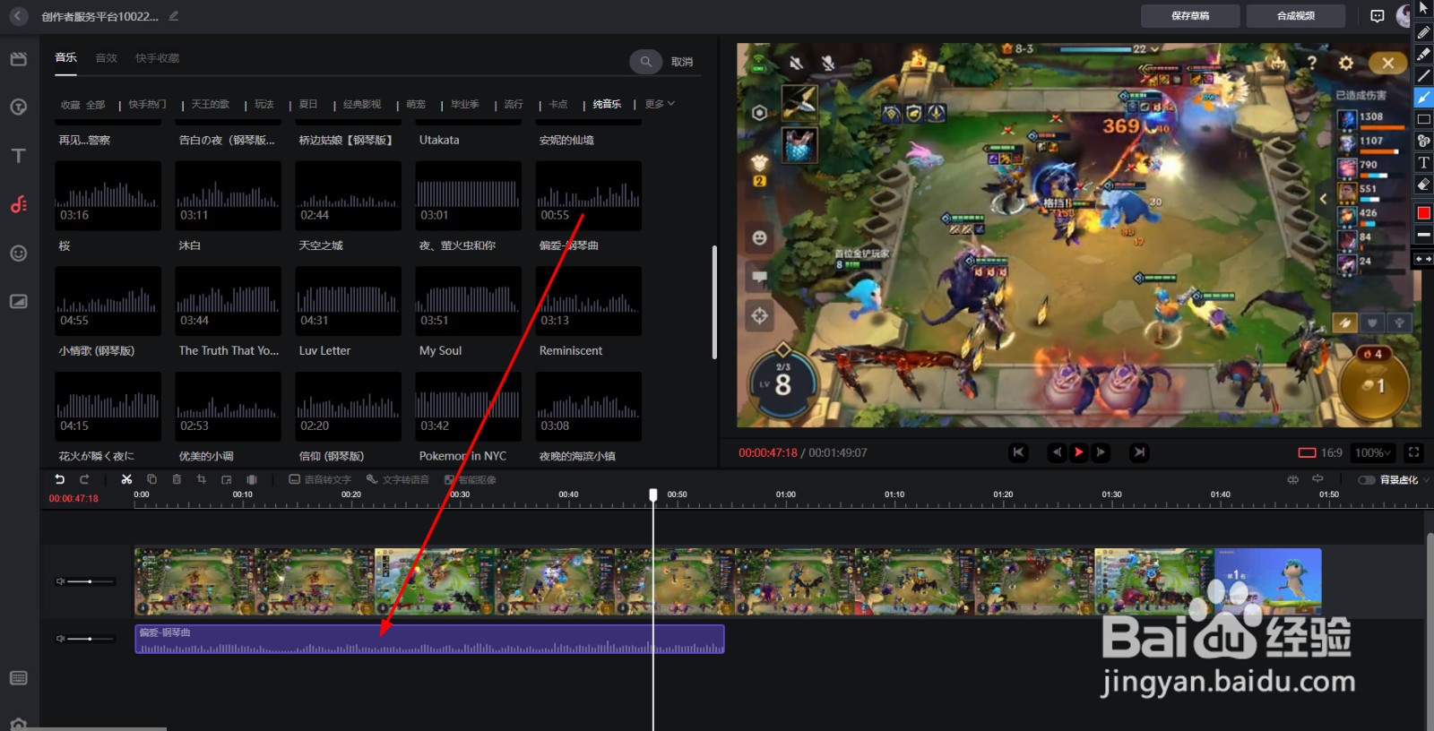
Task: Toggle the 背景虚化 background blur switch
Action: point(1366,480)
